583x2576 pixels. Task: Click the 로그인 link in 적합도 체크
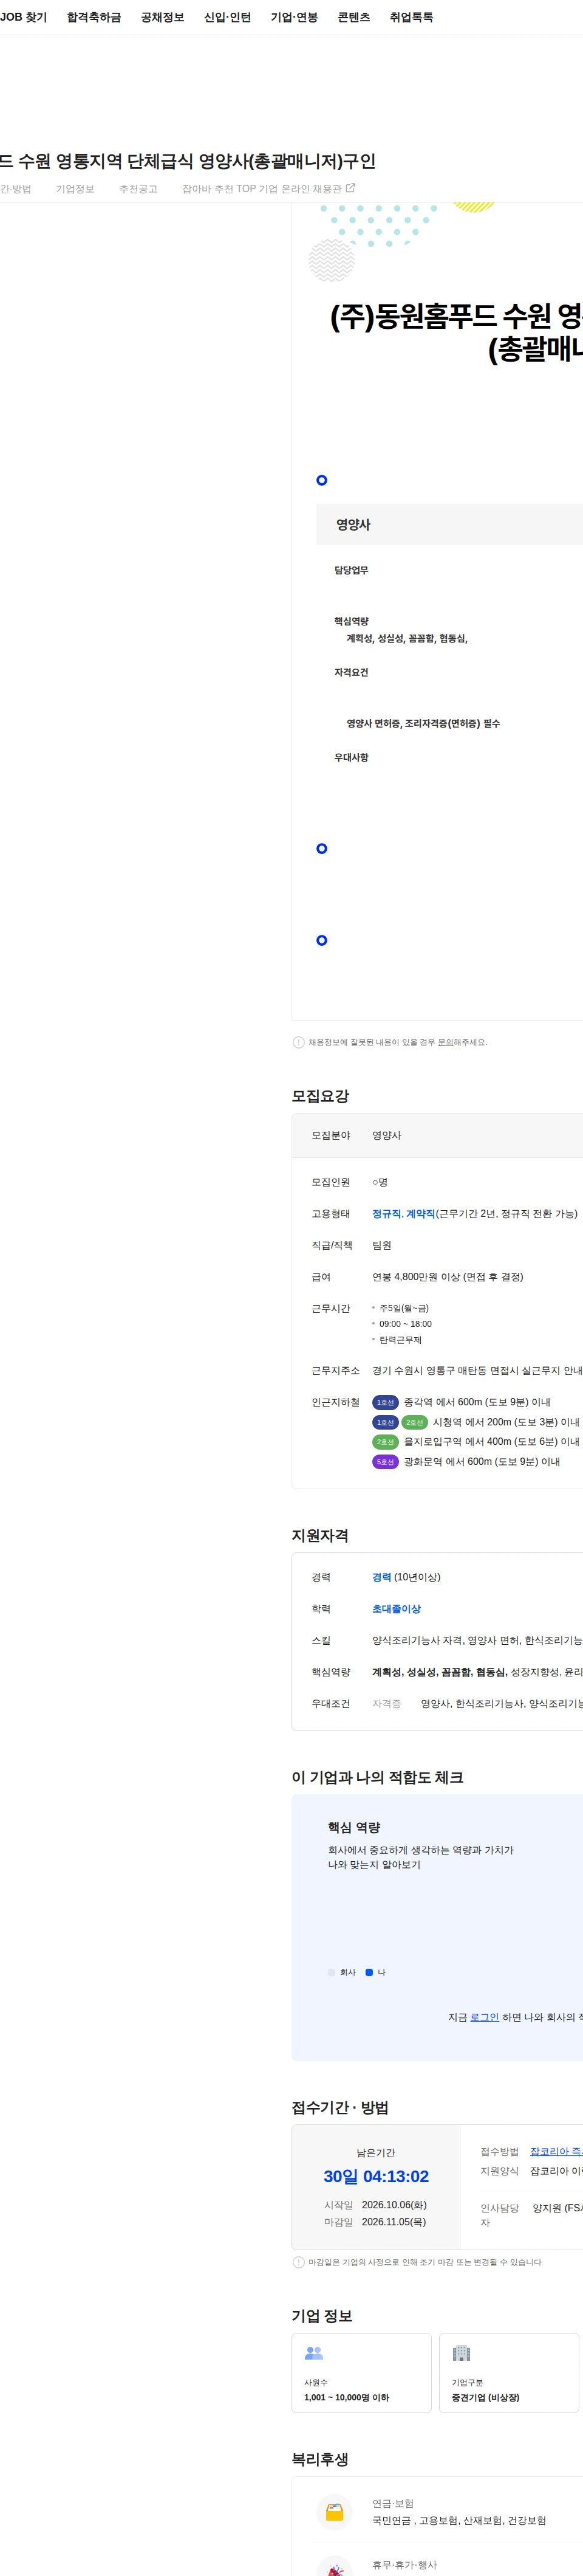click(484, 2017)
